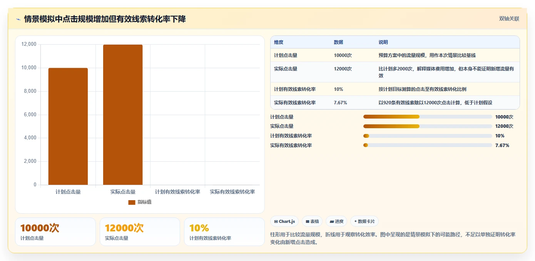The height and width of the screenshot is (261, 535).
Task: Click the large yellow 12000次 card value
Action: [124, 228]
